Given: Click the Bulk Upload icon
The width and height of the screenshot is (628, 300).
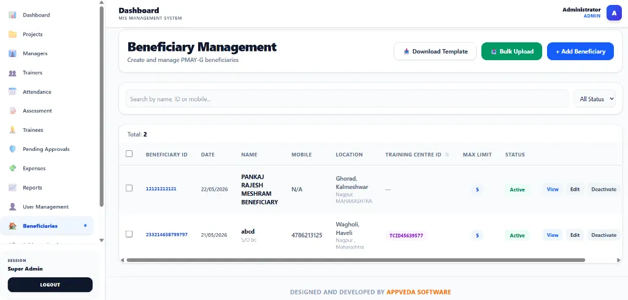Looking at the screenshot, I should 494,52.
